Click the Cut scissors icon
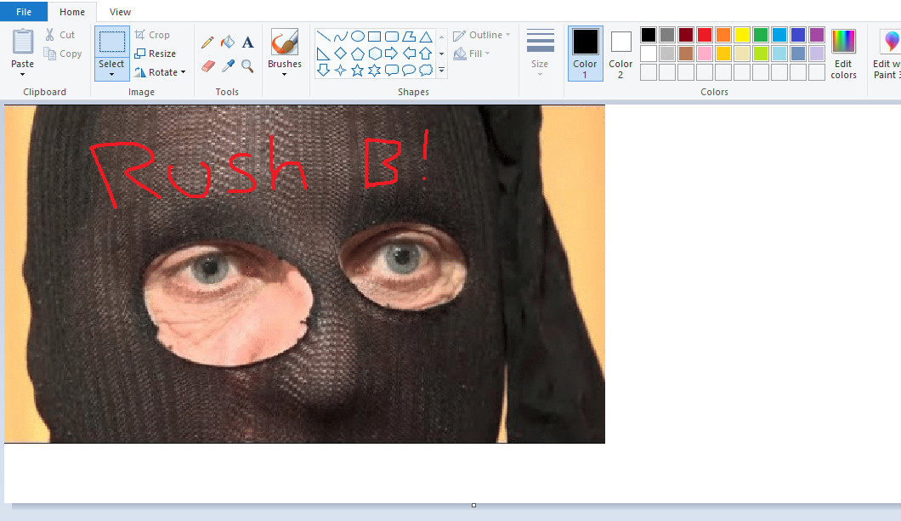 tap(50, 35)
